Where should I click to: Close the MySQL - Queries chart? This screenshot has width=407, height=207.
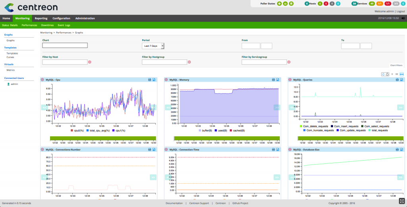coord(290,80)
